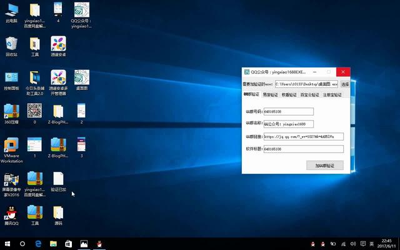The image size is (400, 250).
Task: Launch Microsoft Edge from the taskbar
Action: click(x=38, y=243)
